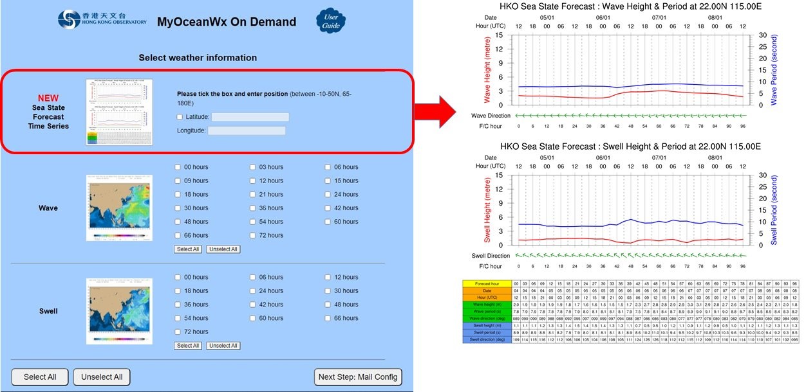This screenshot has height=392, width=806.
Task: Click the Longitude input field
Action: pyautogui.click(x=247, y=130)
